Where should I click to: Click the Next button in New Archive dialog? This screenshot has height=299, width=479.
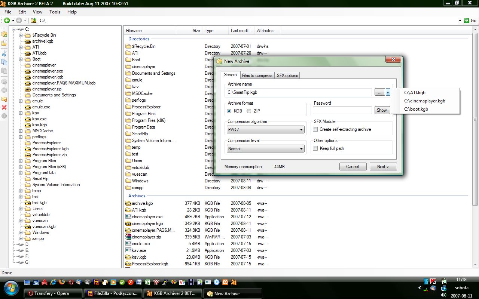(383, 167)
